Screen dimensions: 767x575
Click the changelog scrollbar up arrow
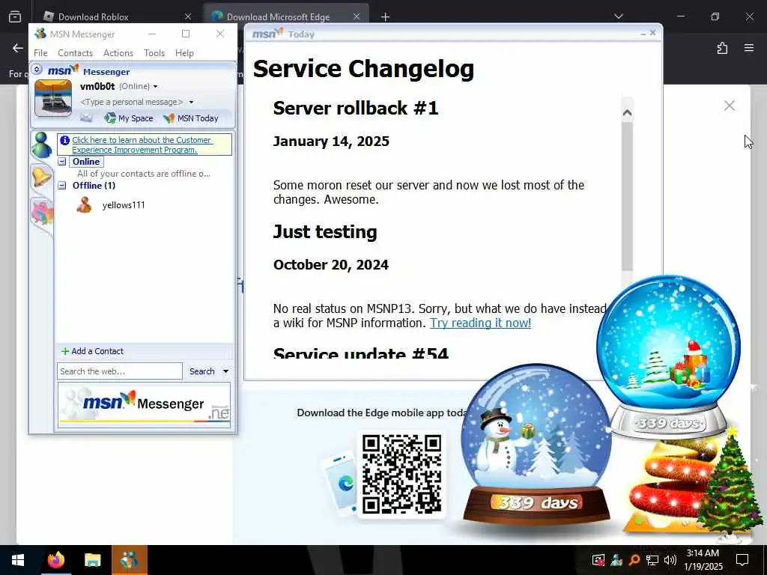(627, 112)
